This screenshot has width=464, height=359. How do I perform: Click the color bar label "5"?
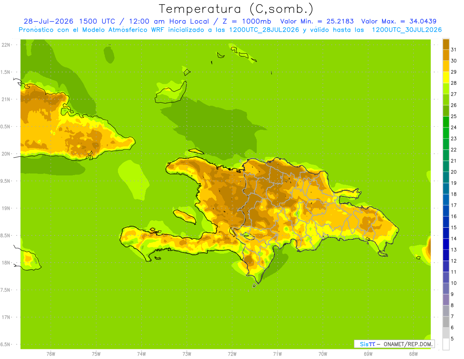point(452,338)
